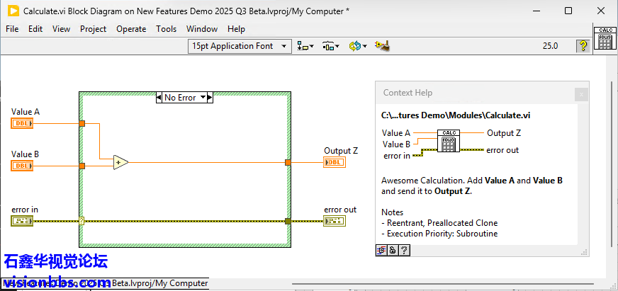Screen dimensions: 618x291
Task: Click the CALC VI icon in top-right corner
Action: click(605, 39)
